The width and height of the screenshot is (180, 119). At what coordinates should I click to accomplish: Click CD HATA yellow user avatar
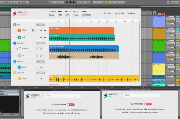(x=15, y=73)
